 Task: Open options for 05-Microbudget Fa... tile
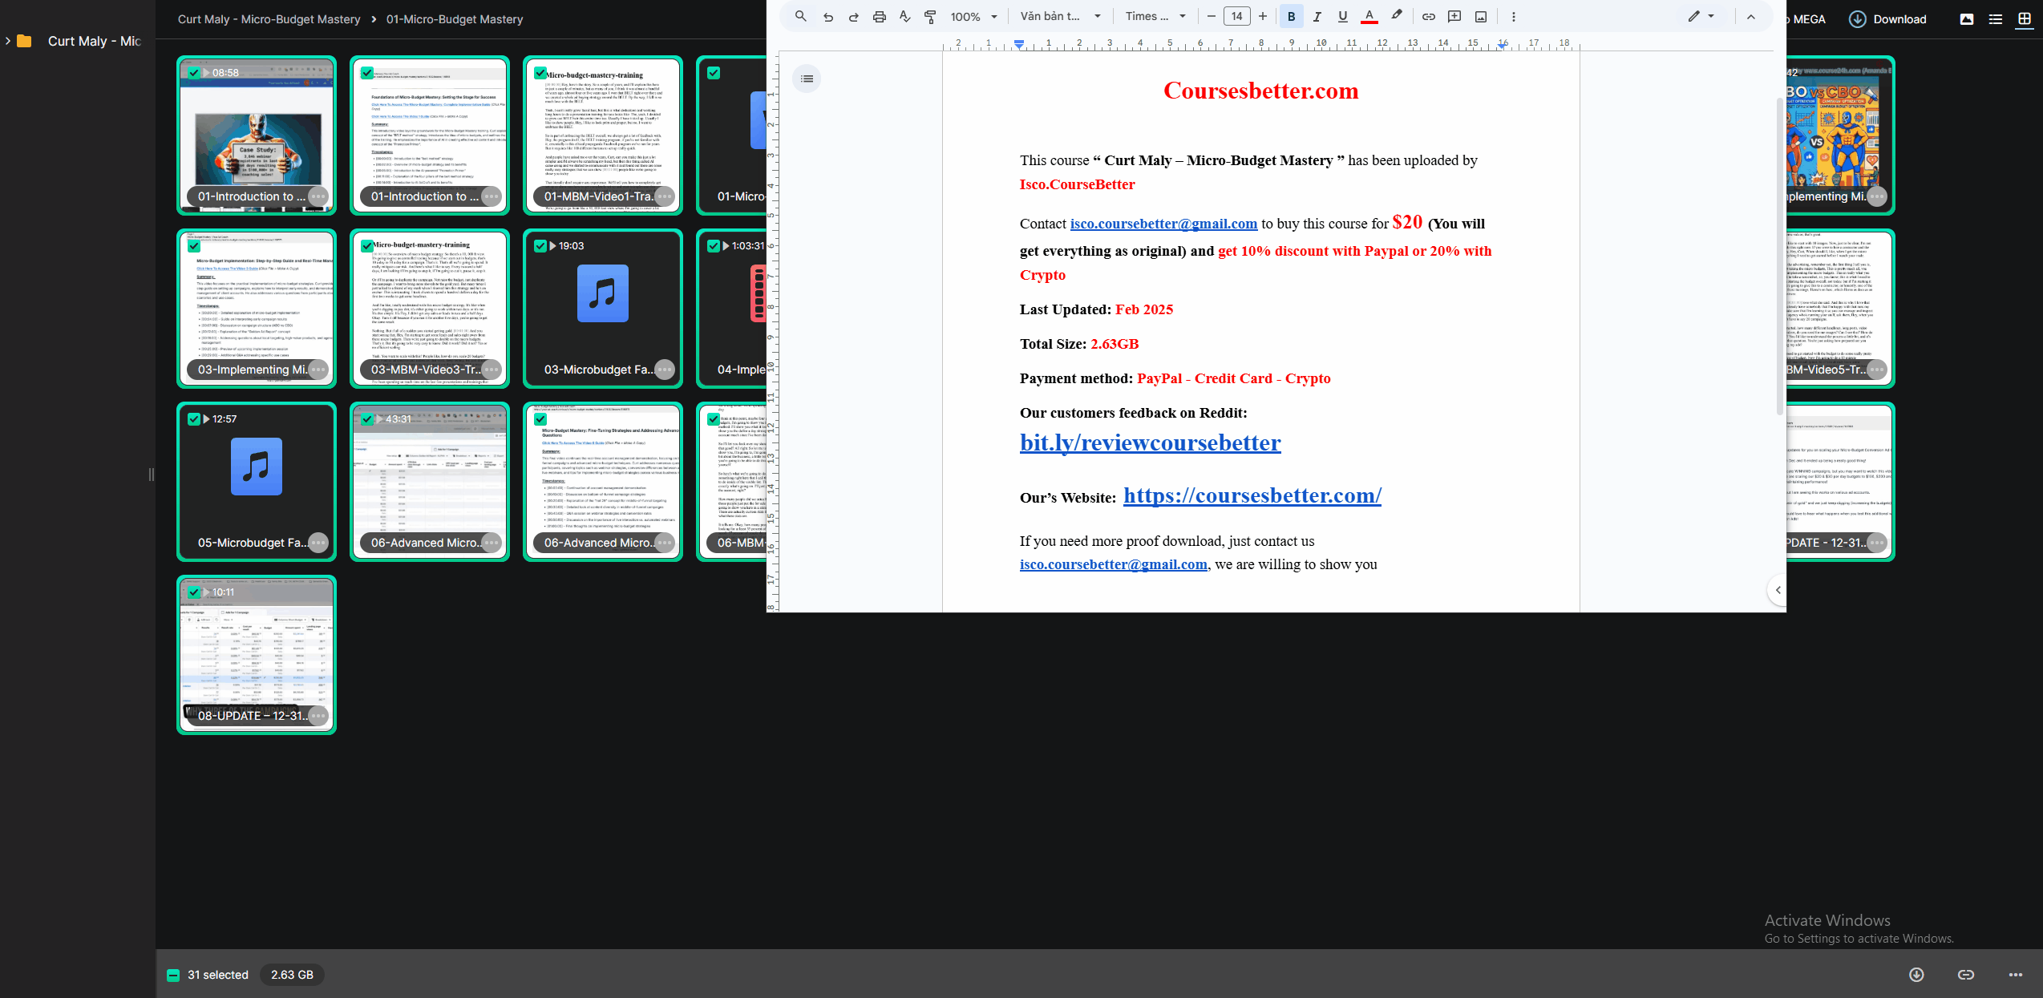pyautogui.click(x=318, y=543)
